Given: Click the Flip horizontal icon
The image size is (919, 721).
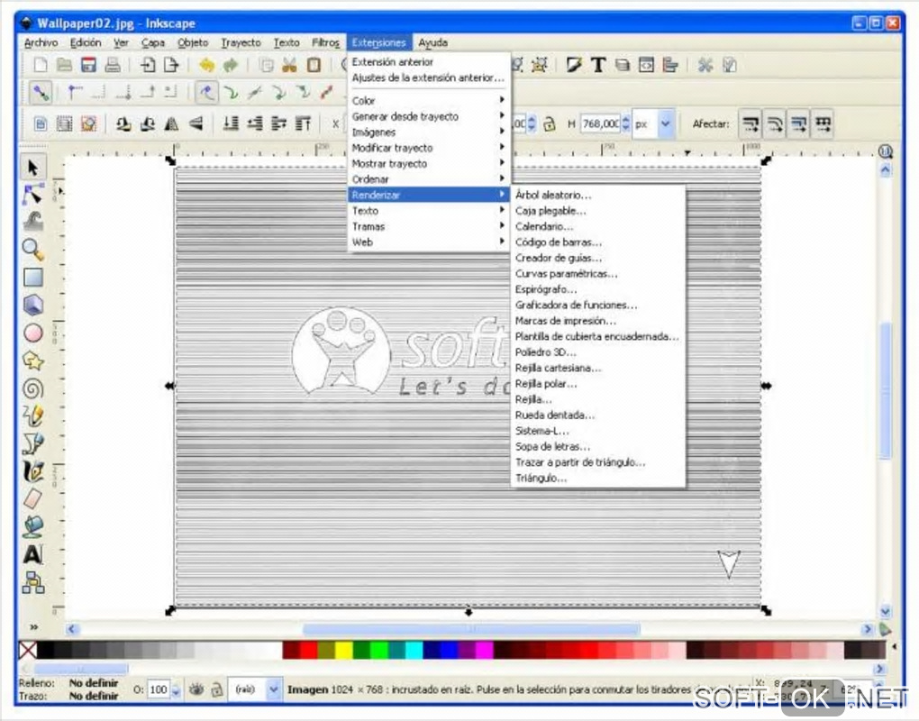Looking at the screenshot, I should 171,123.
